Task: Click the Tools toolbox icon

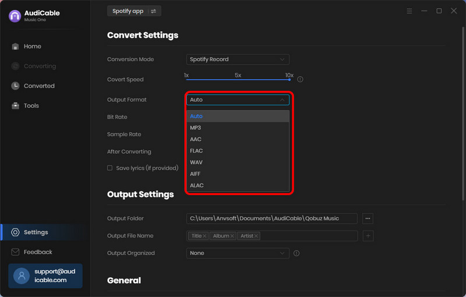Action: point(15,106)
